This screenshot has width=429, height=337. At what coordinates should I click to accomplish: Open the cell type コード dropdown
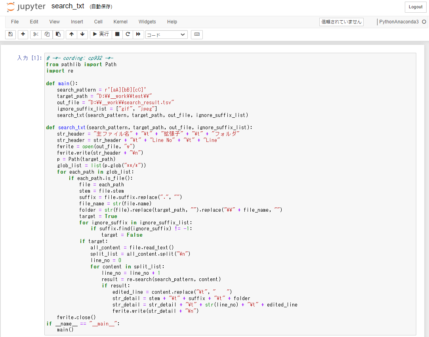point(166,34)
